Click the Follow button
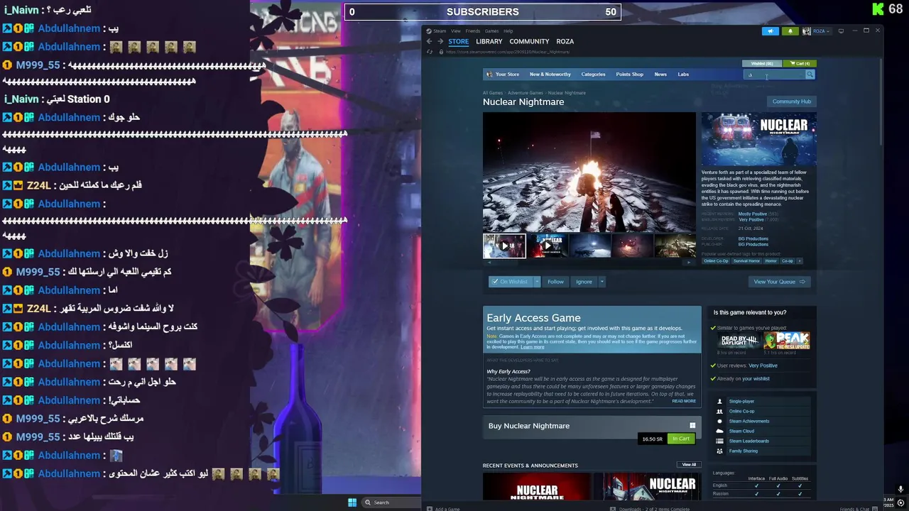Viewport: 909px width, 511px height. pyautogui.click(x=555, y=282)
